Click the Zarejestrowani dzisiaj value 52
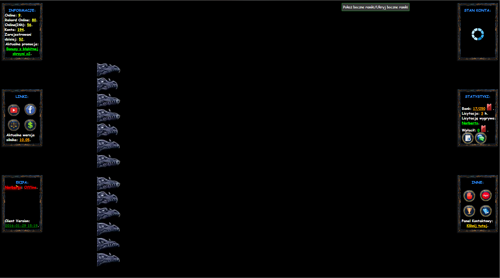This screenshot has width=500, height=278. pos(21,39)
